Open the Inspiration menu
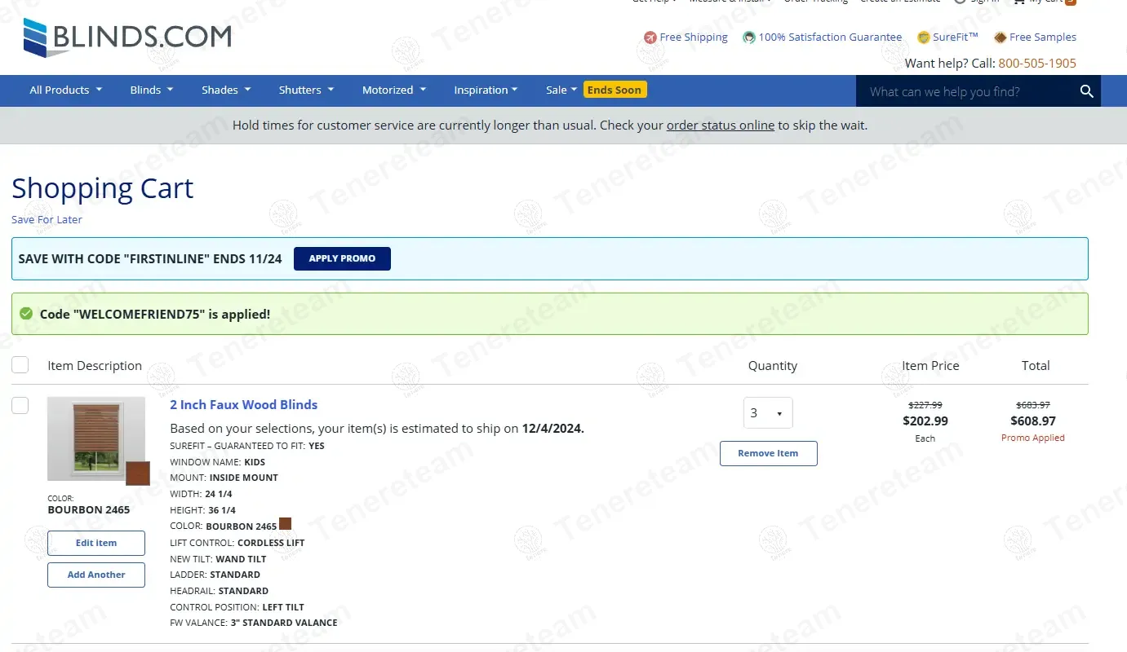Image resolution: width=1127 pixels, height=652 pixels. 486,90
